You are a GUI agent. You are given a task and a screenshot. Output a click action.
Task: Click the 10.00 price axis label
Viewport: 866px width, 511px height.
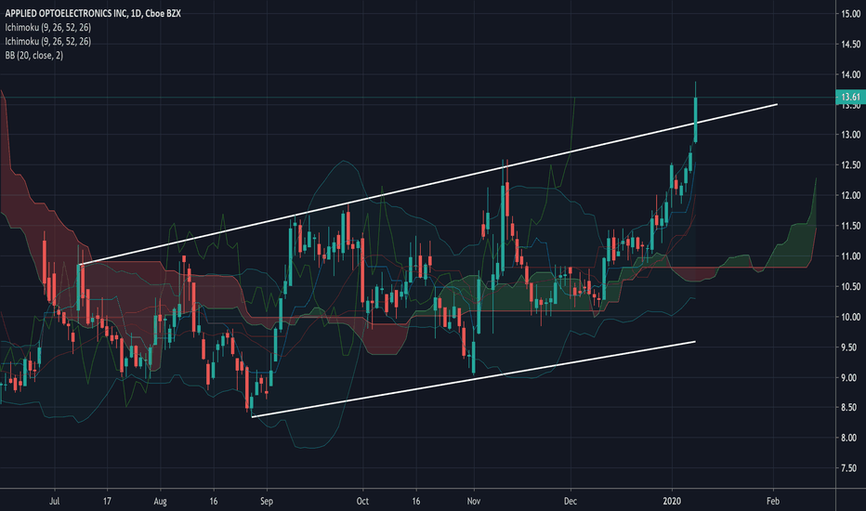pyautogui.click(x=850, y=317)
